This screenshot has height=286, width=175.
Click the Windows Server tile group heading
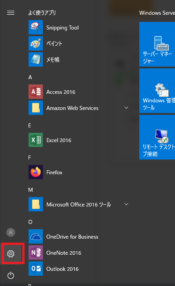click(157, 13)
